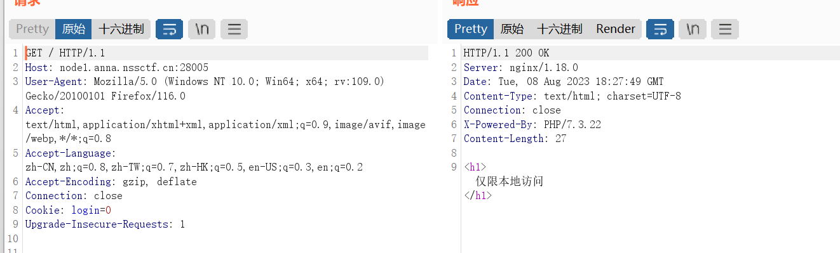840x253 pixels.
Task: Switch to Render tab in response panel
Action: (x=615, y=29)
